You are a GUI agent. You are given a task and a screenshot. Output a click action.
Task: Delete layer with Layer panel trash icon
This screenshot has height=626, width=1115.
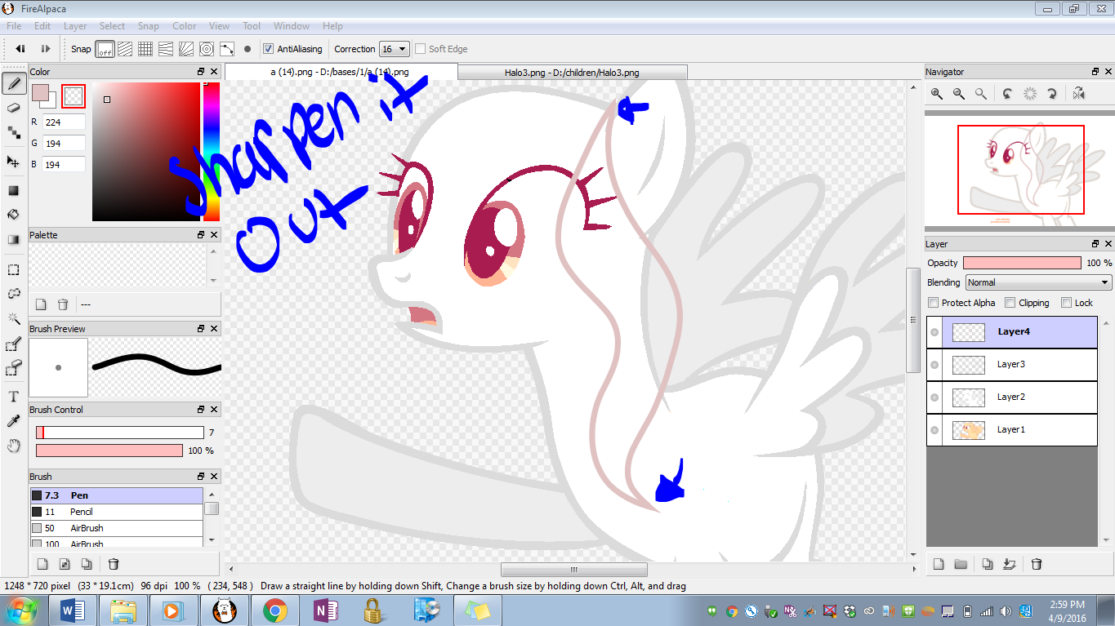(x=1037, y=564)
